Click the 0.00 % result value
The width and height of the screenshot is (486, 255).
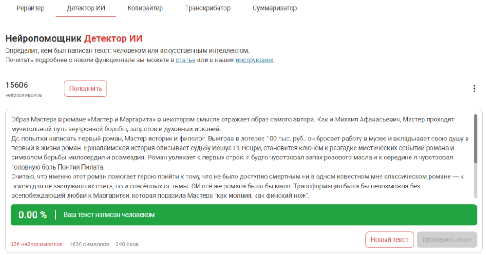pos(32,215)
